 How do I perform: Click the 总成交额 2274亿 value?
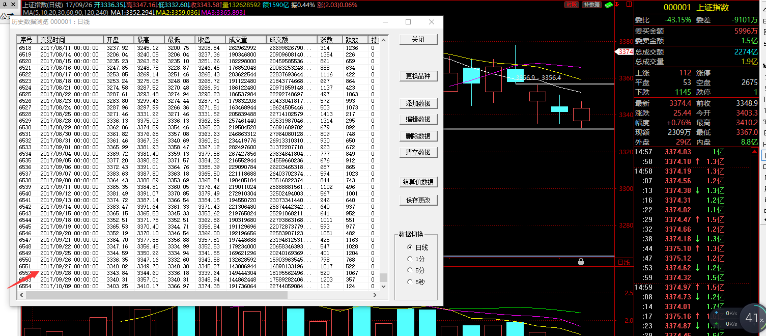(x=746, y=52)
